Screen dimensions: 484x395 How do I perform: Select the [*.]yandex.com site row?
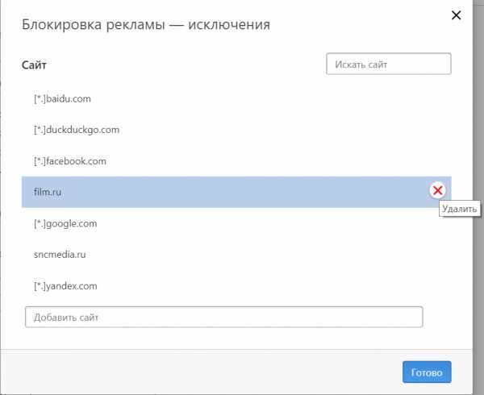pyautogui.click(x=66, y=286)
